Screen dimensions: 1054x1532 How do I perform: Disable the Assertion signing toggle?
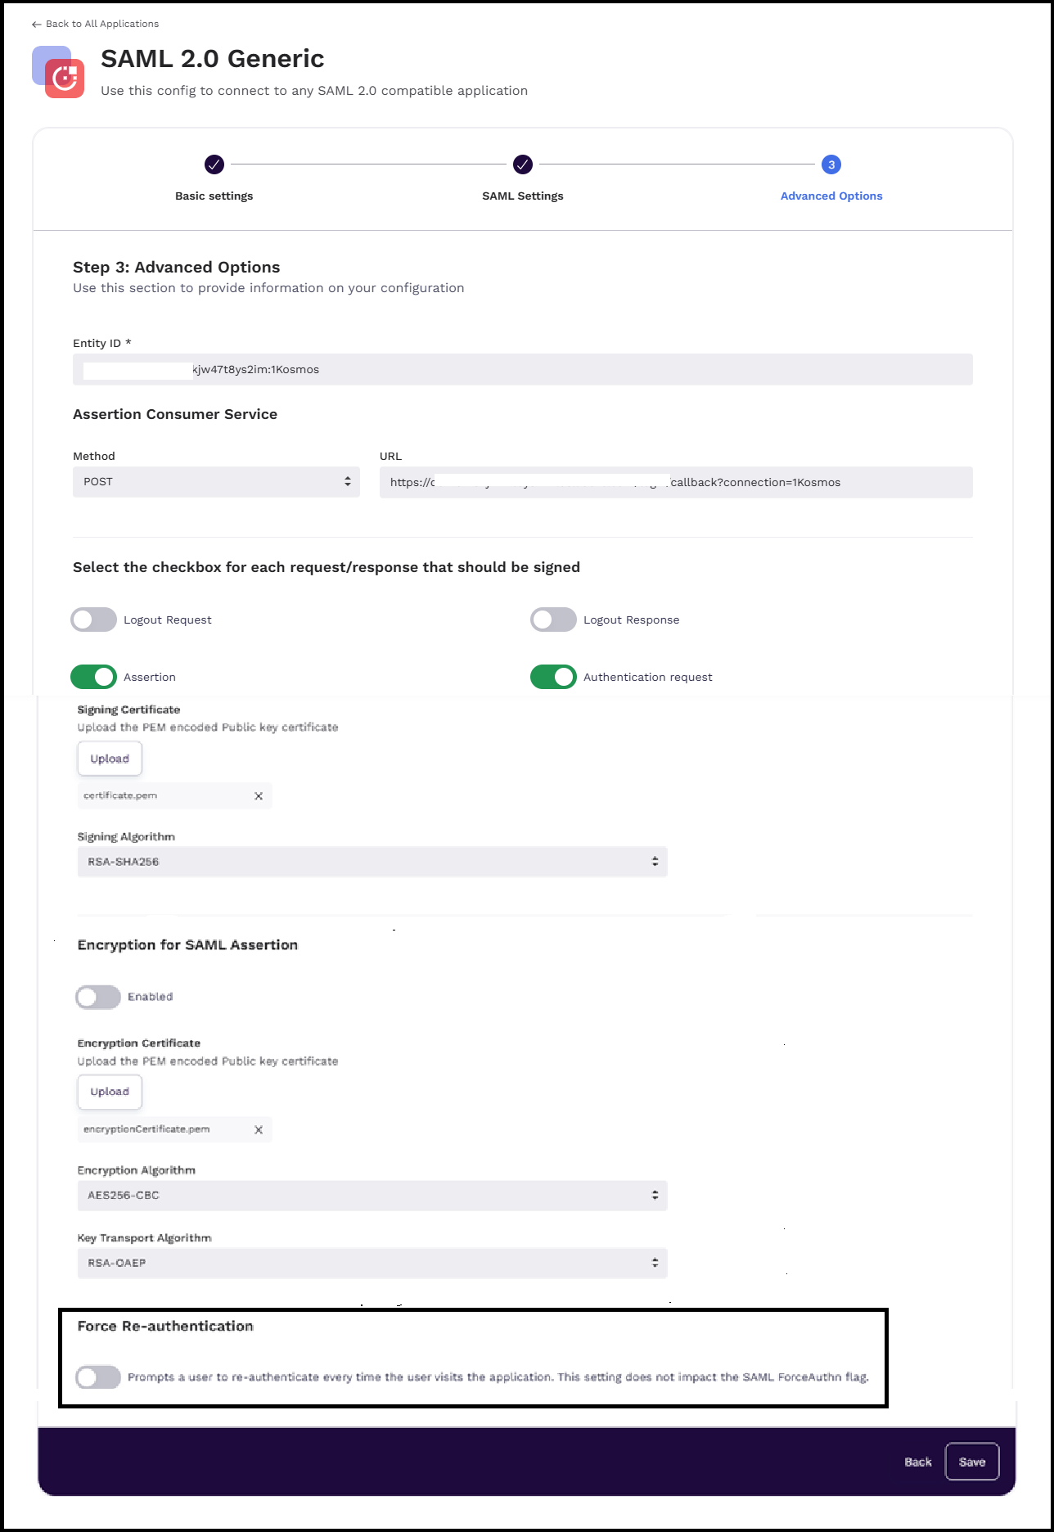(93, 677)
